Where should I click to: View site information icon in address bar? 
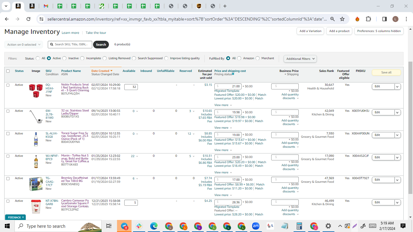[x=41, y=19]
